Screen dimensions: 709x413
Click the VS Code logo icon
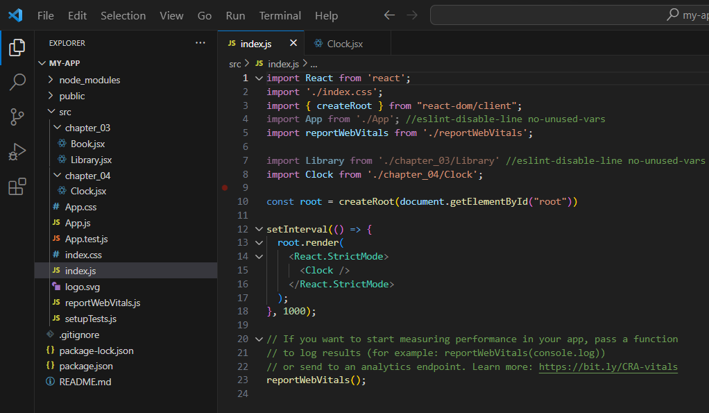coord(15,15)
